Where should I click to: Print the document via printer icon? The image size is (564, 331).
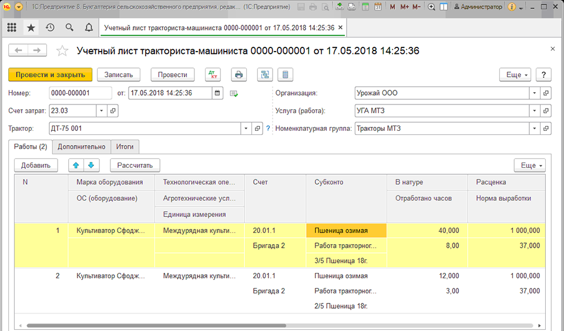point(239,75)
